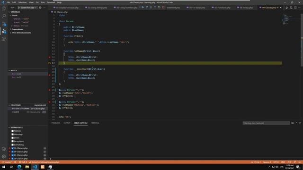This screenshot has height=170, width=303.
Task: Enable the Notices breakpoint checkbox
Action: (13, 131)
